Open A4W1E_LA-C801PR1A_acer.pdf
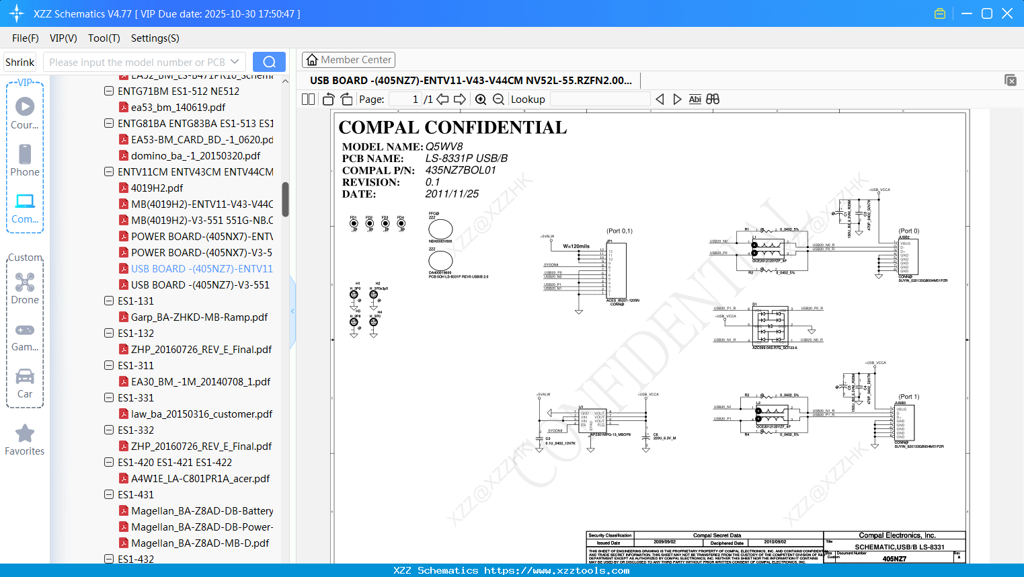Viewport: 1024px width, 577px height. [x=200, y=478]
